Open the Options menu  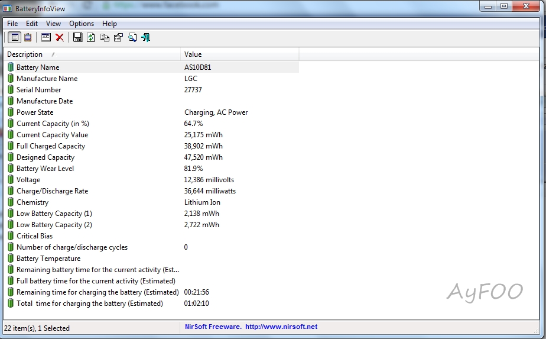pos(82,23)
